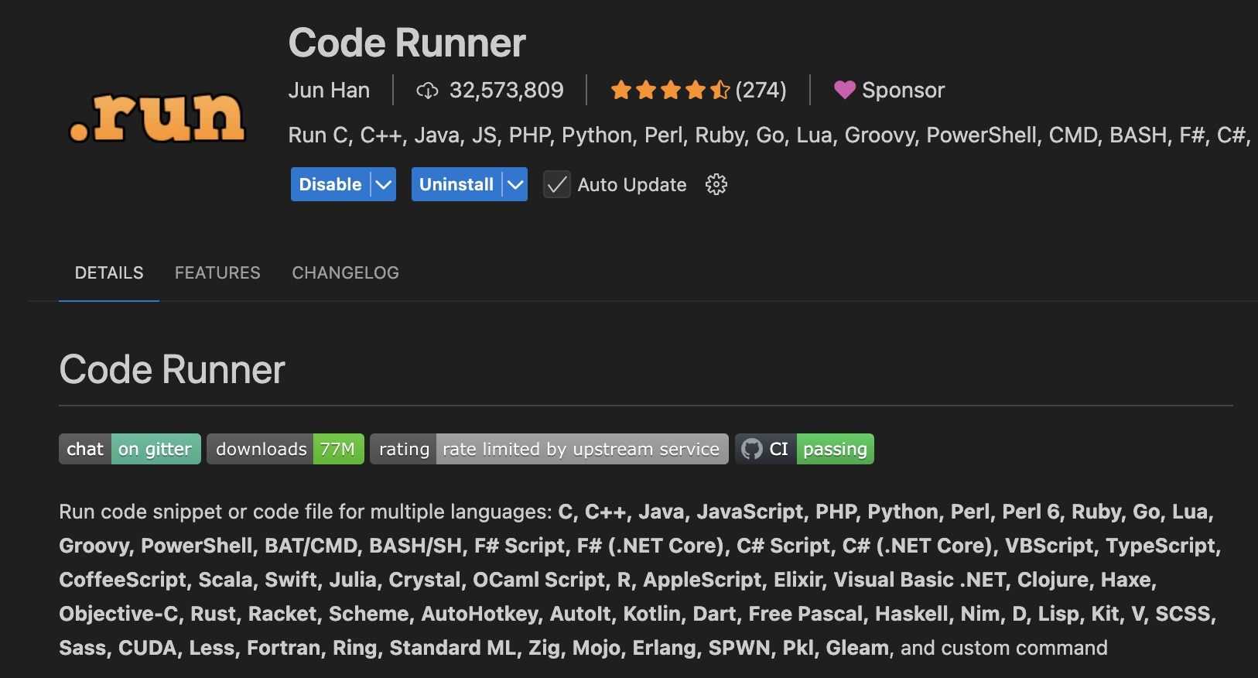Click the large Code Runner title
Image resolution: width=1258 pixels, height=678 pixels.
tap(407, 43)
